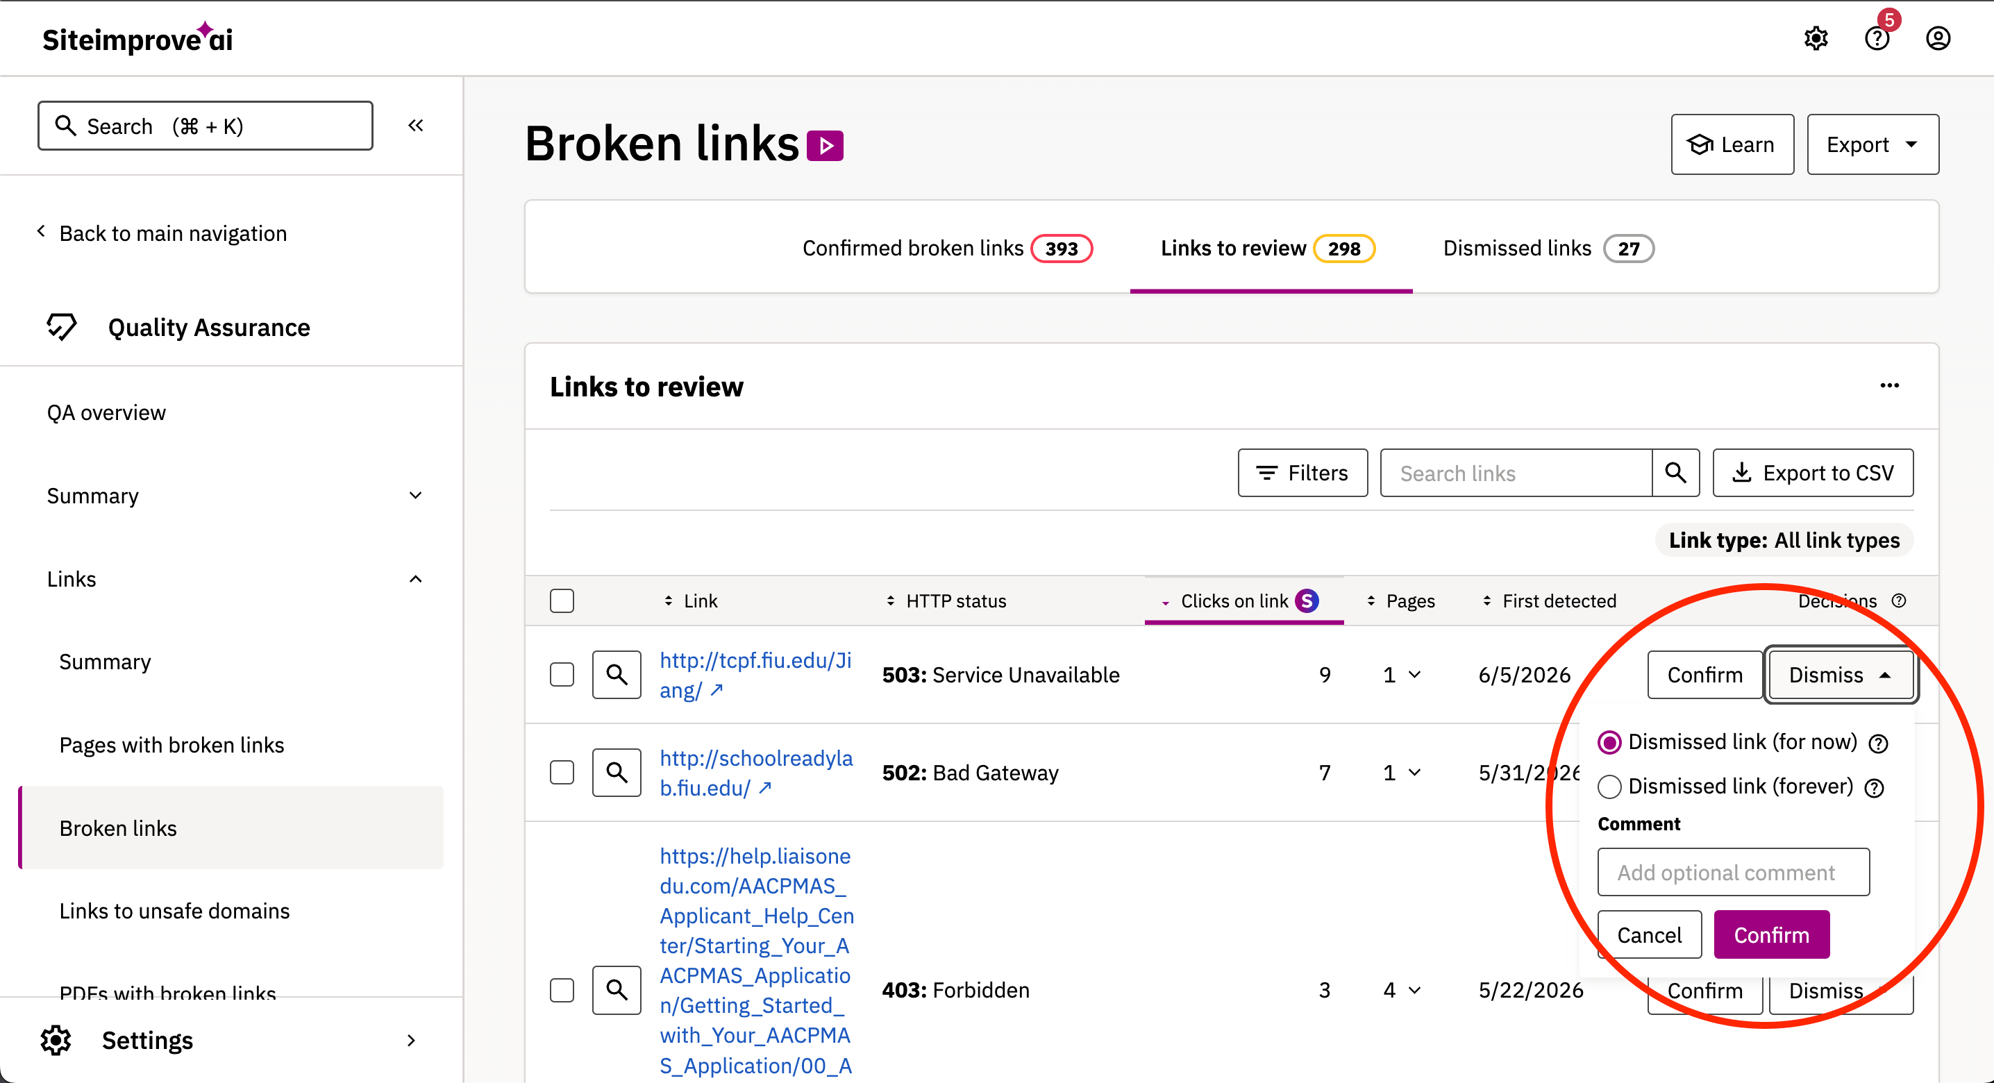
Task: Sort by First detected column
Action: [1550, 601]
